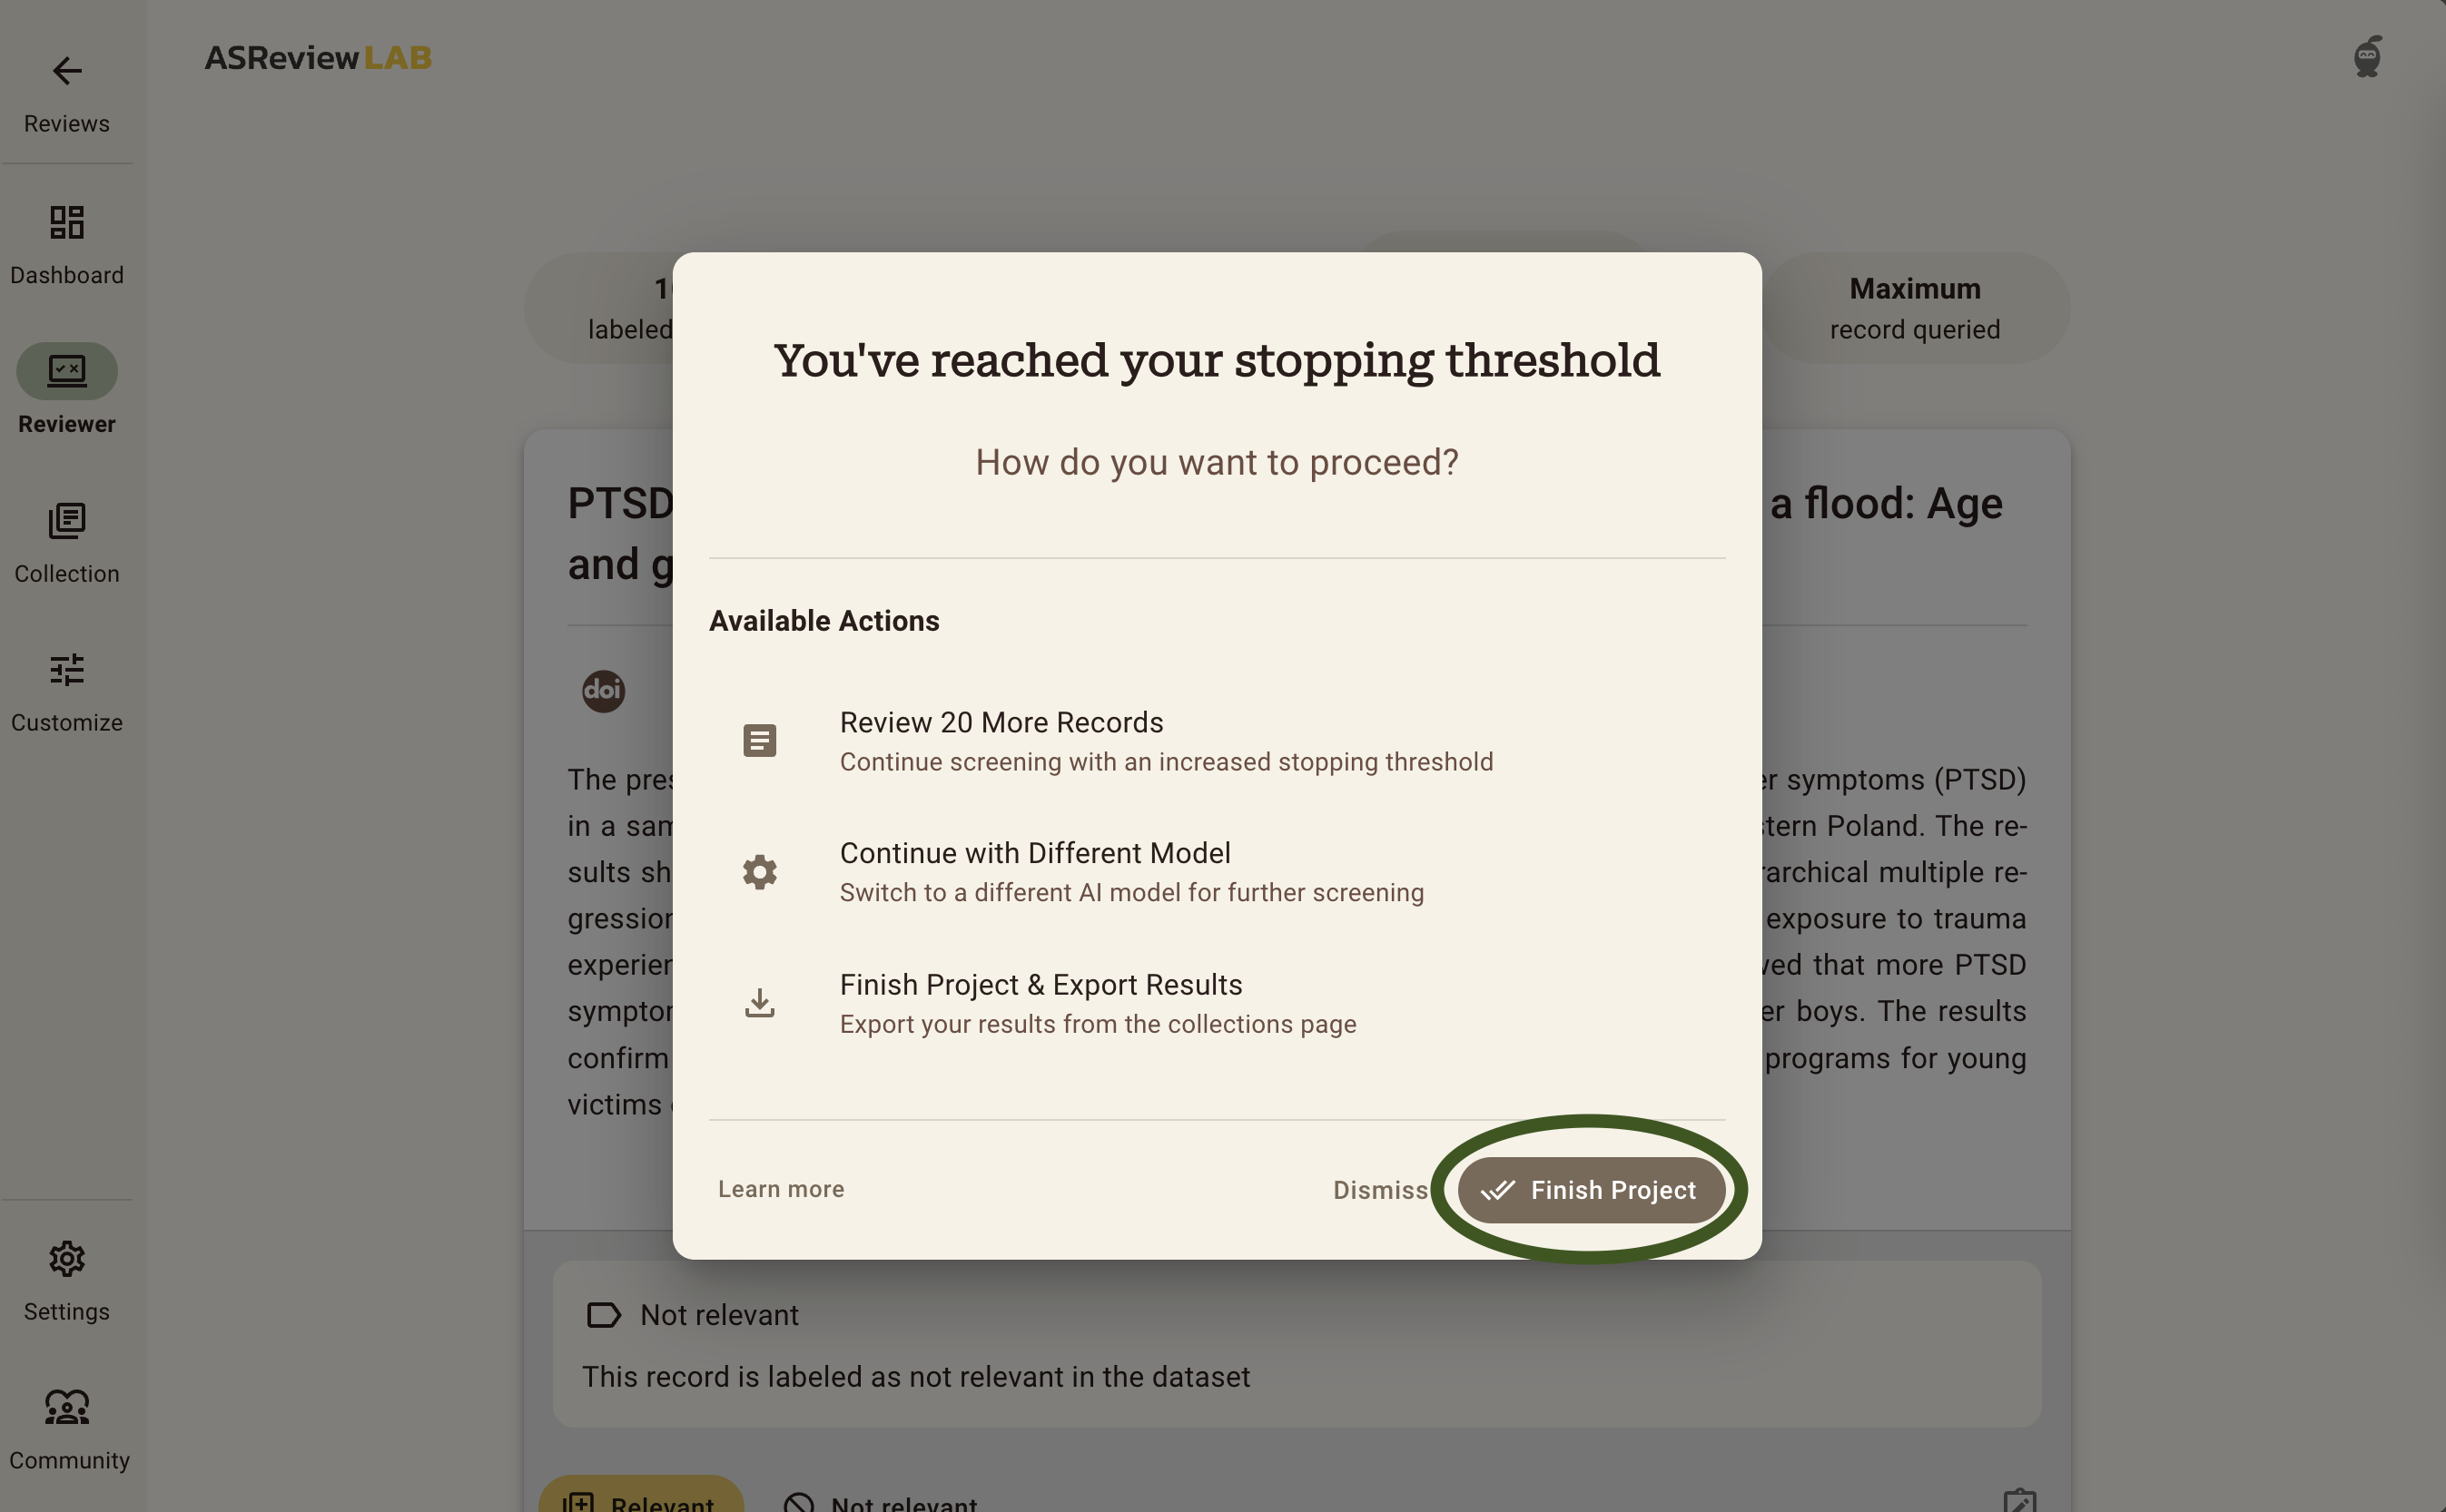Click the gear icon beside Different Model
Viewport: 2446px width, 1512px height.
[760, 872]
